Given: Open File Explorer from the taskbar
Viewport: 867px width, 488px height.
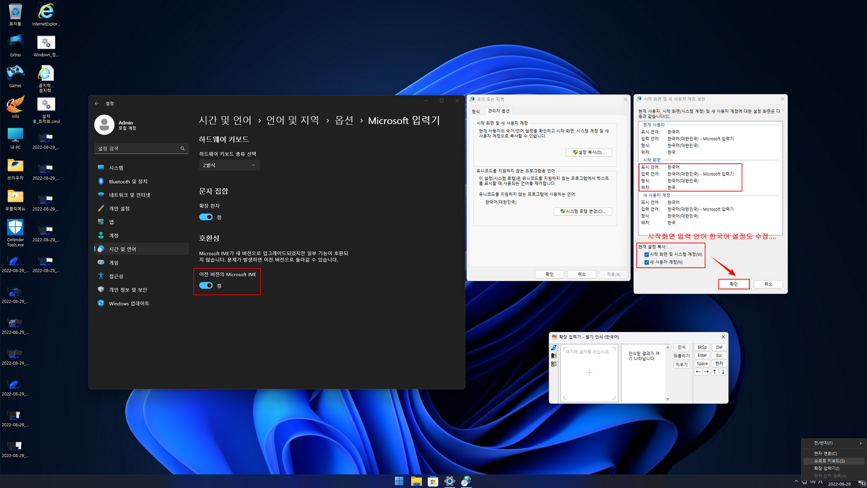Looking at the screenshot, I should (x=416, y=481).
